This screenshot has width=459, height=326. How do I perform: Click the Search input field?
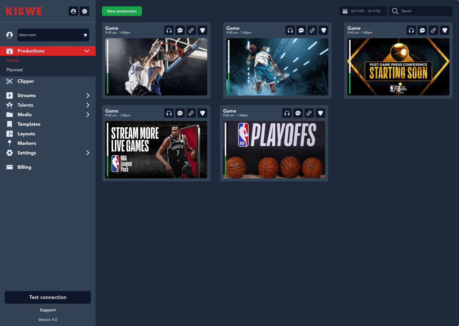(421, 11)
